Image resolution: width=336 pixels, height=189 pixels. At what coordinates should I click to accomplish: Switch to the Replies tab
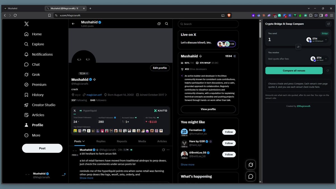(101, 141)
